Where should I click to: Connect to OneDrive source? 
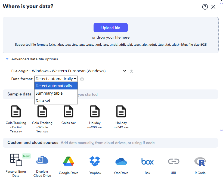click(121, 162)
